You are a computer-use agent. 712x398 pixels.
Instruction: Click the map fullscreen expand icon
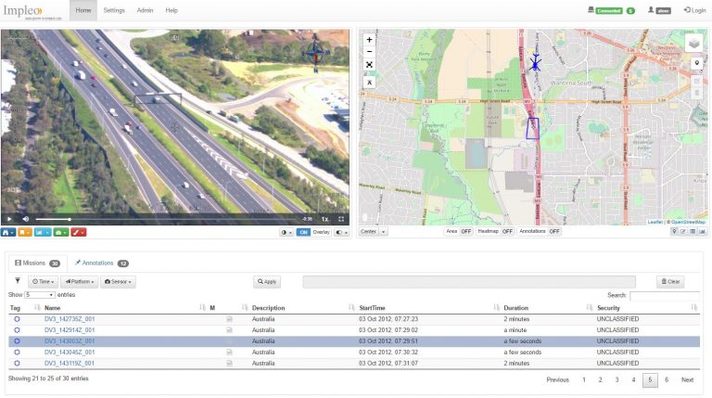[369, 66]
